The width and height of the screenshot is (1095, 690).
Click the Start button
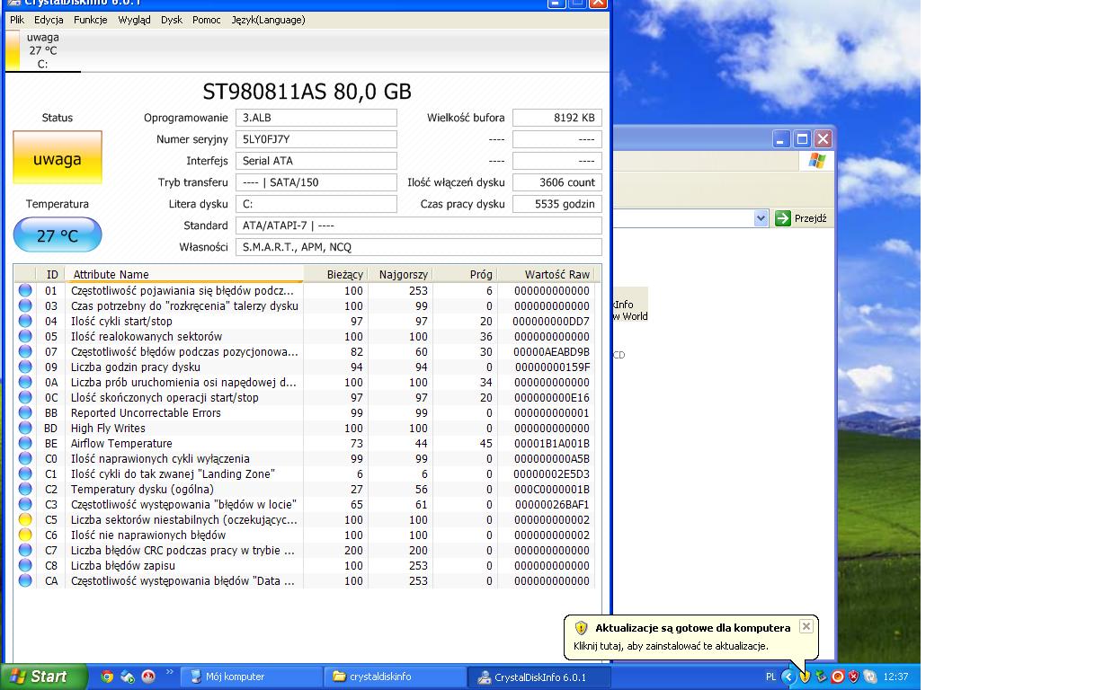coord(44,677)
